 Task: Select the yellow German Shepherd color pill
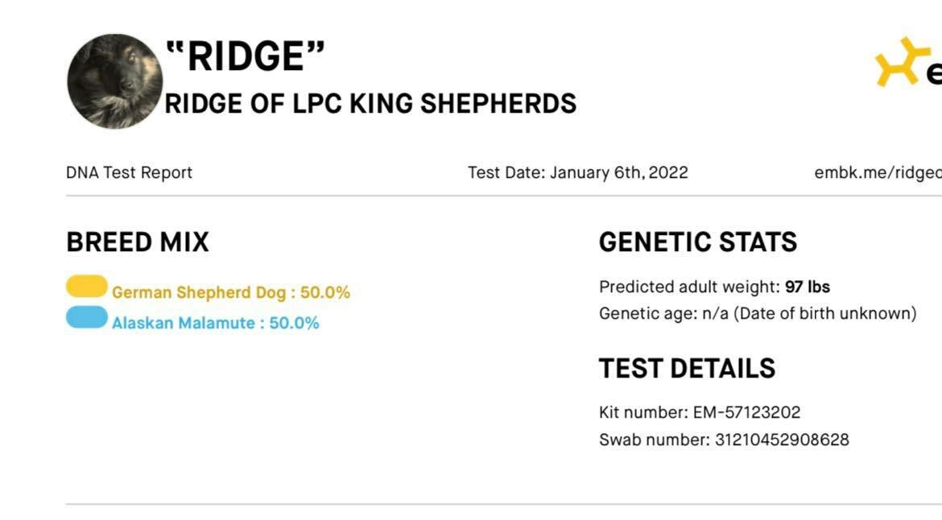pos(86,286)
